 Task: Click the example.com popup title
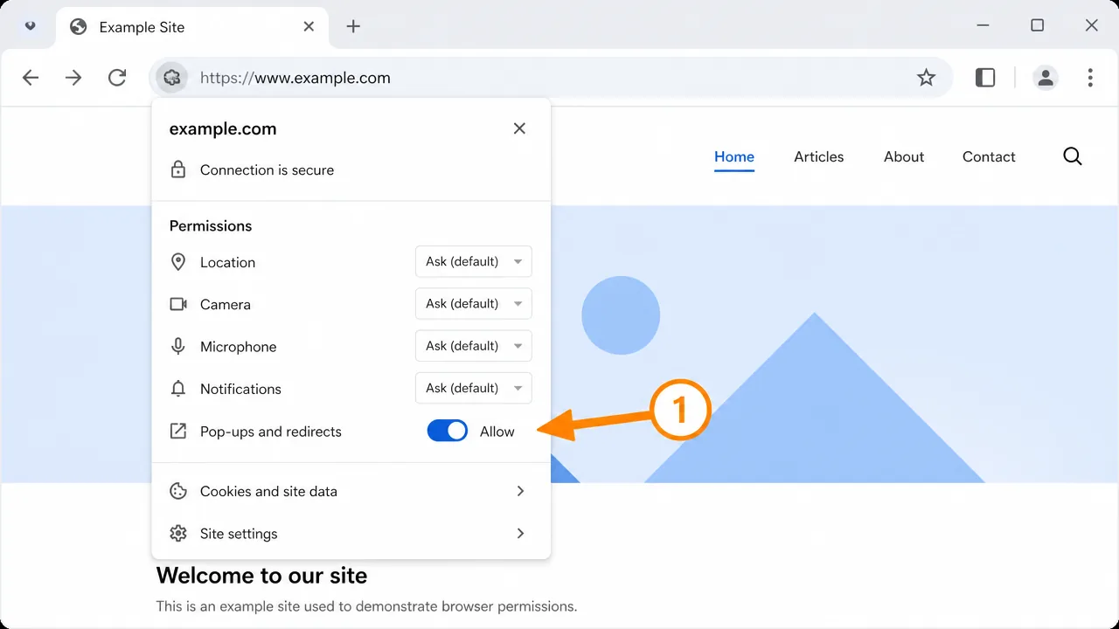click(x=223, y=128)
